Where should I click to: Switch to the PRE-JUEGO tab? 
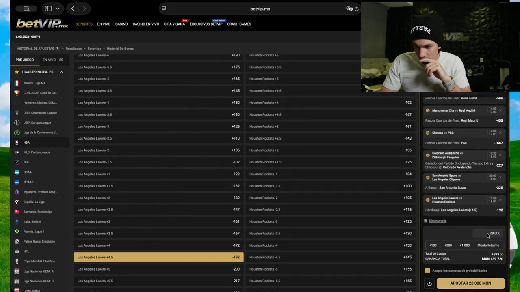tap(25, 60)
